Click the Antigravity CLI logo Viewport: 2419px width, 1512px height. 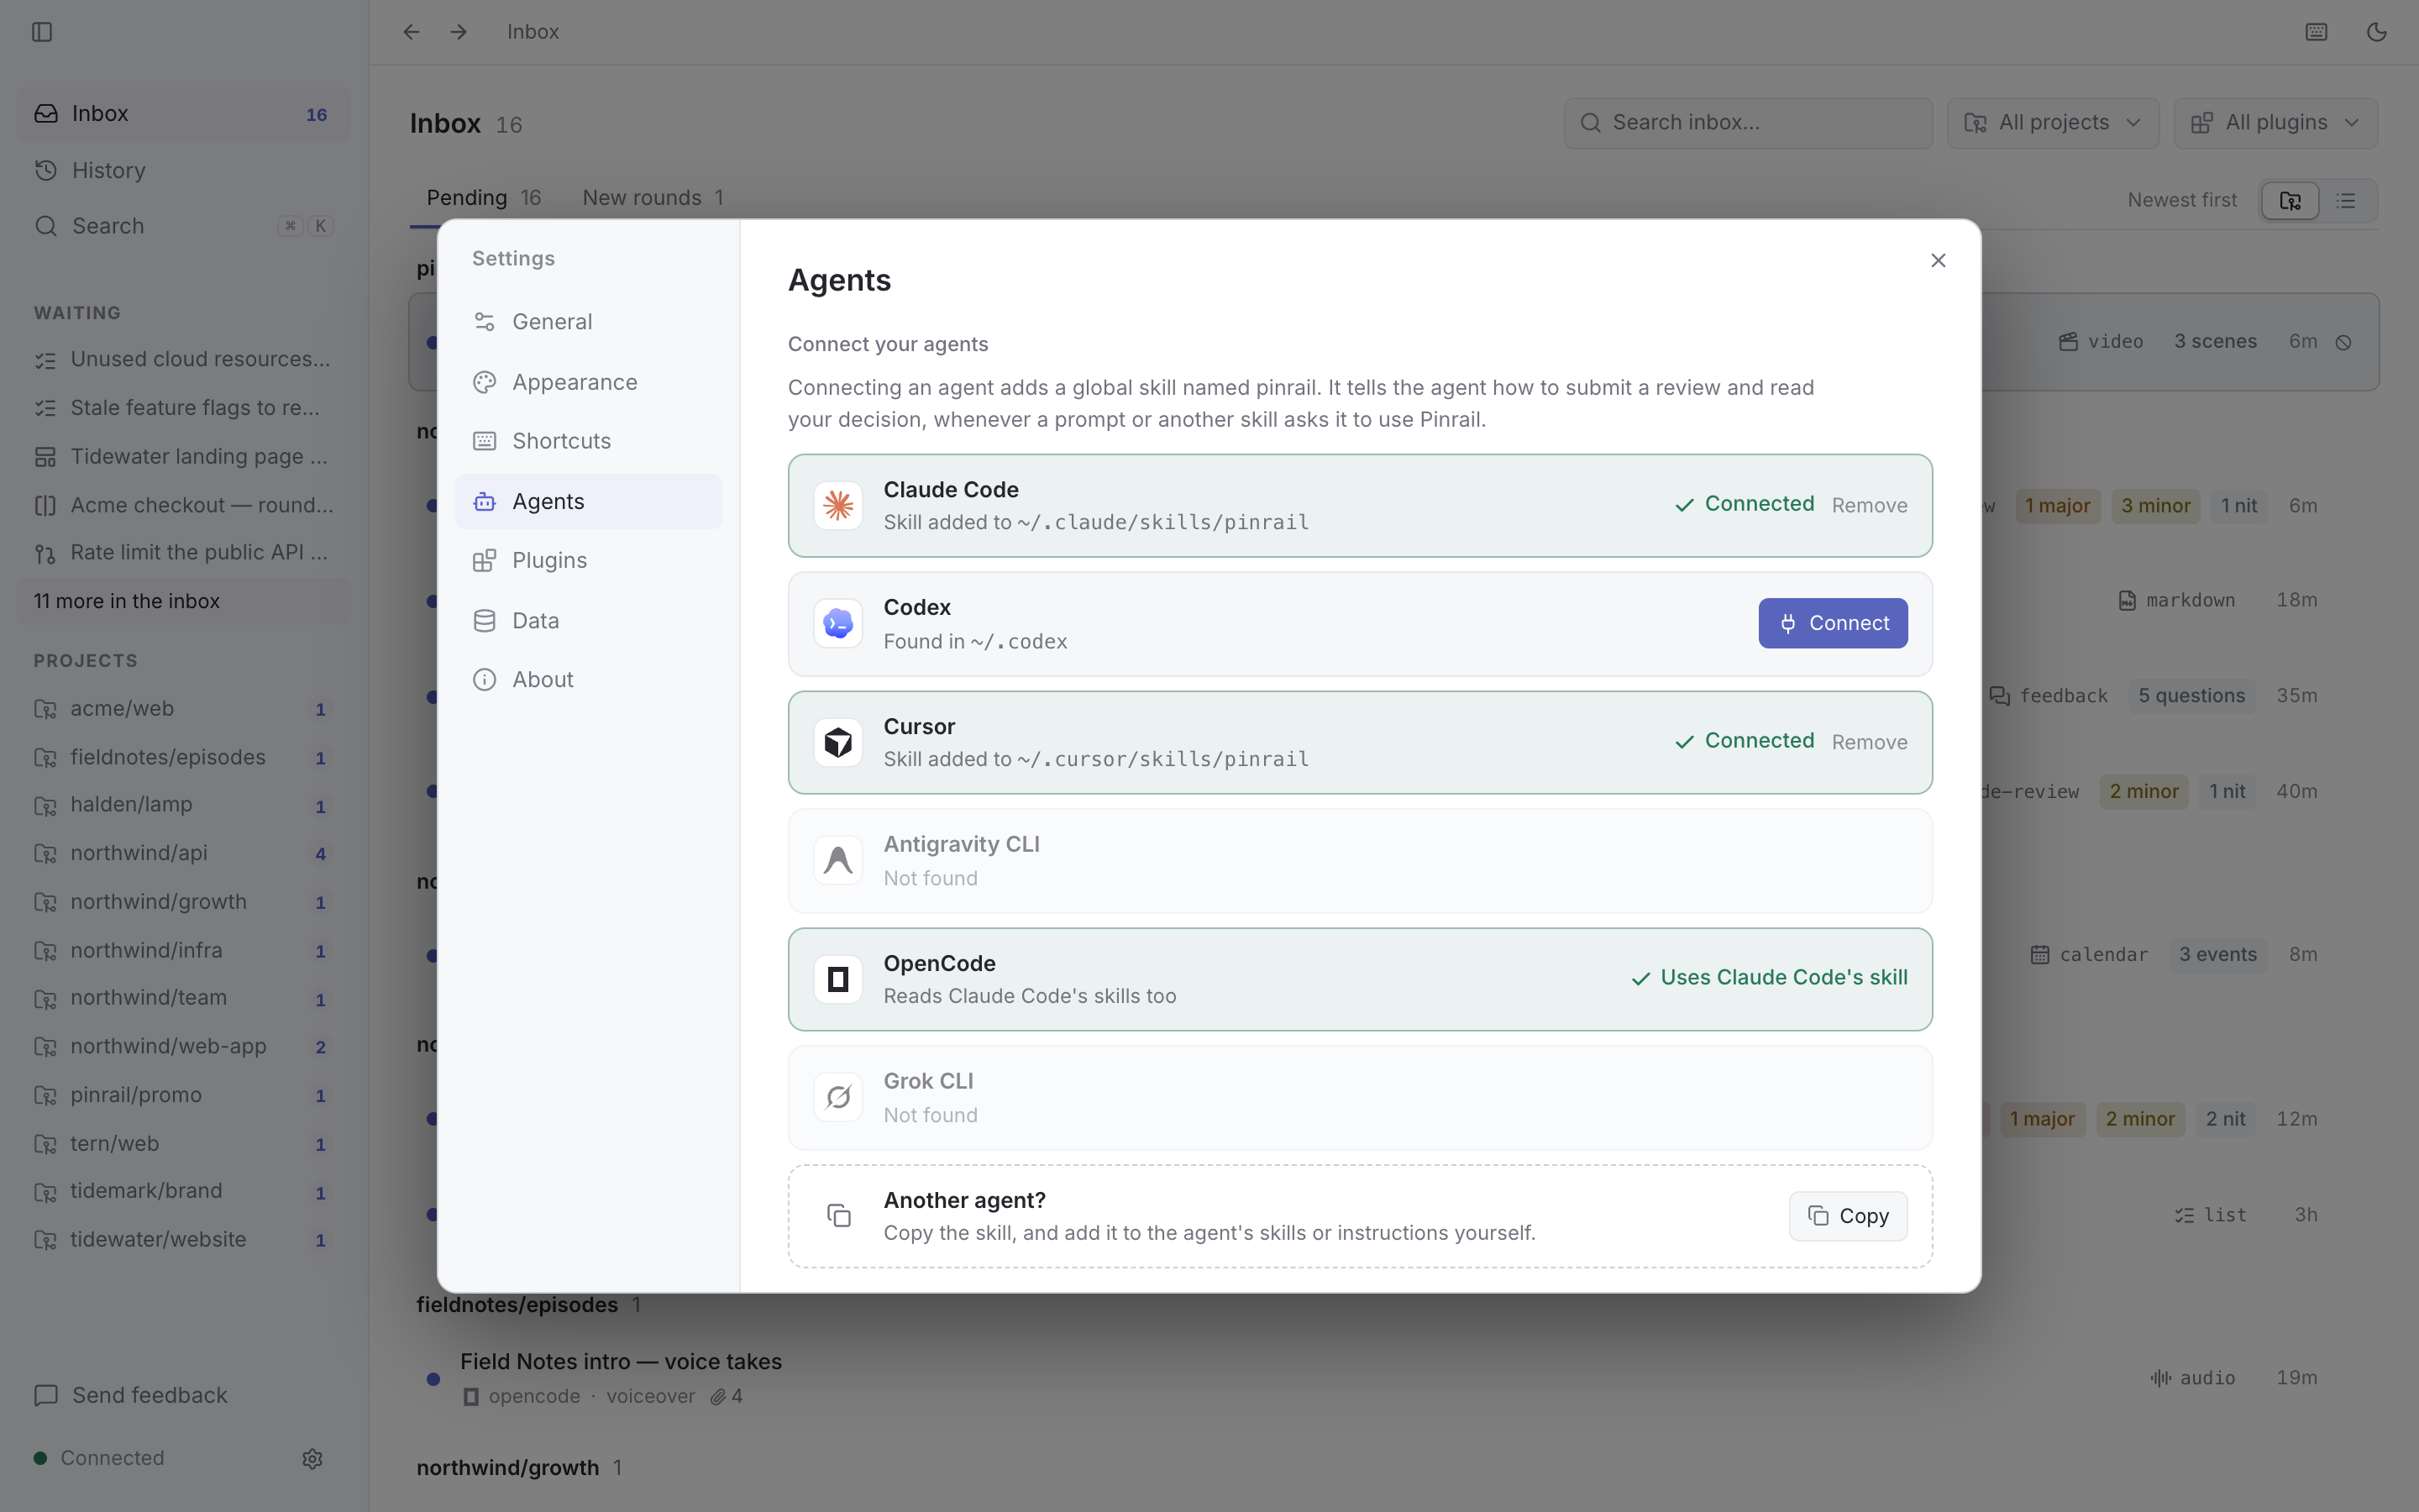pos(837,860)
